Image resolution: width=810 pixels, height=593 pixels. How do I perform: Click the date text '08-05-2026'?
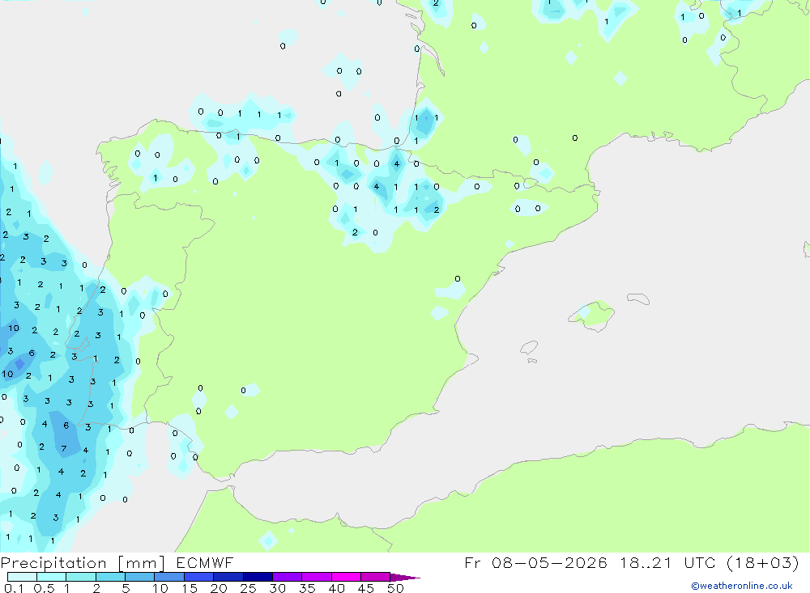549,562
